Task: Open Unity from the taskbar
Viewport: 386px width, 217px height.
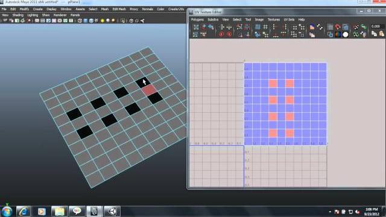Action: tap(112, 212)
